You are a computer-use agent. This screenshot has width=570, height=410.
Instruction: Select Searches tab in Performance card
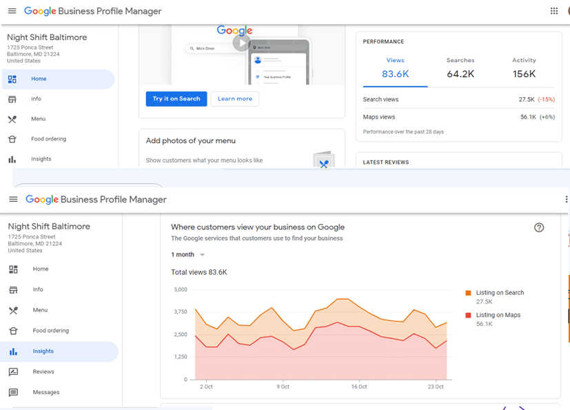point(460,68)
